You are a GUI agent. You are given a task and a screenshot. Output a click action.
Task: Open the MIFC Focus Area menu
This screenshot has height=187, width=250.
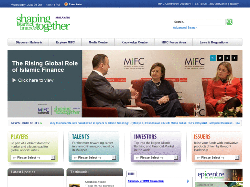174,42
